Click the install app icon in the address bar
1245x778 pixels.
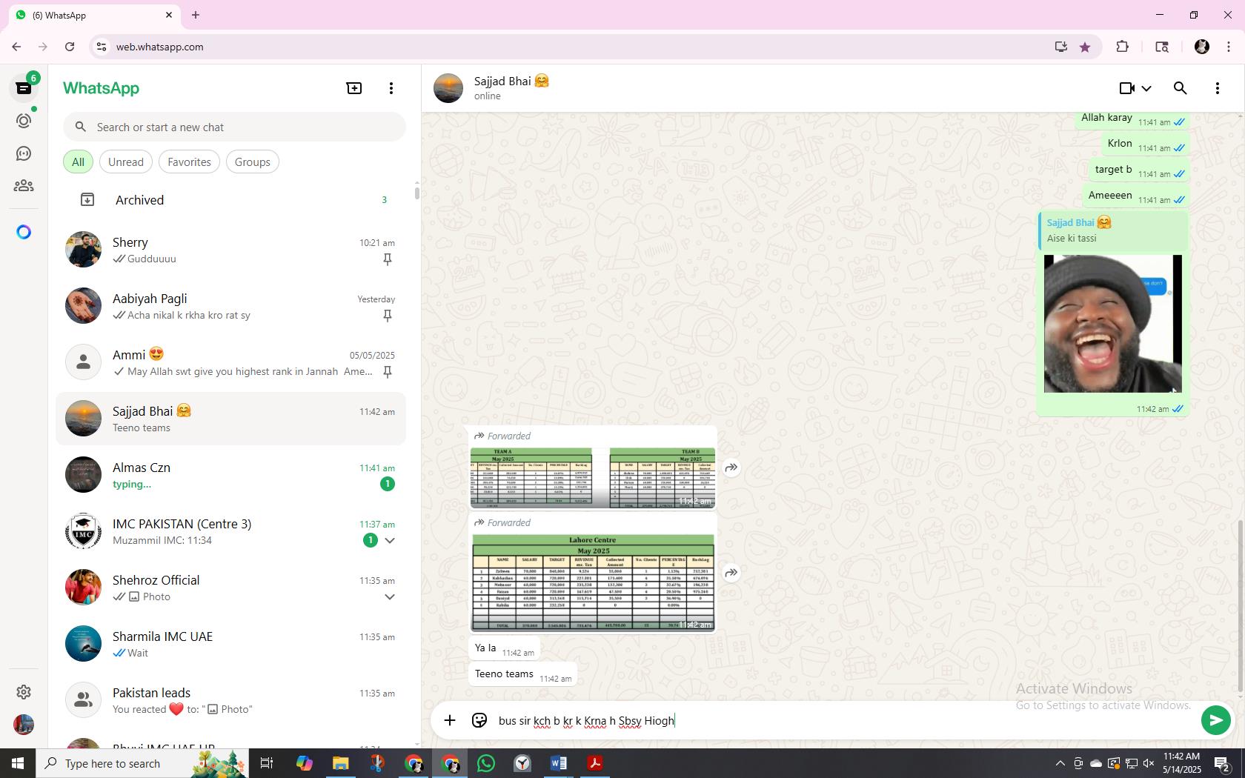tap(1061, 47)
